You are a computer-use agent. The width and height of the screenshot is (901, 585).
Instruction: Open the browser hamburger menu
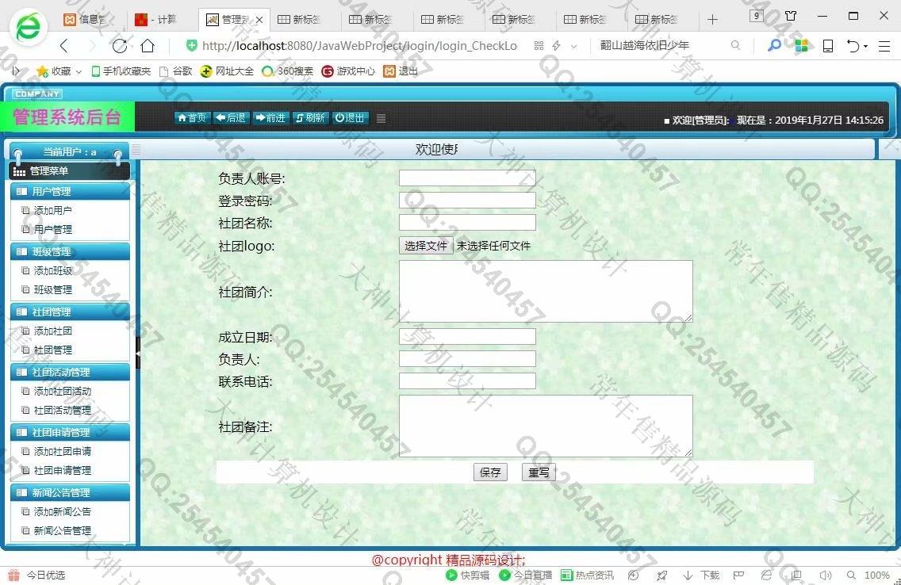884,46
